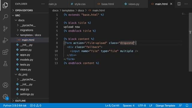Change encoding via UTF-8
Viewport: 192px width, 108px height.
point(142,105)
